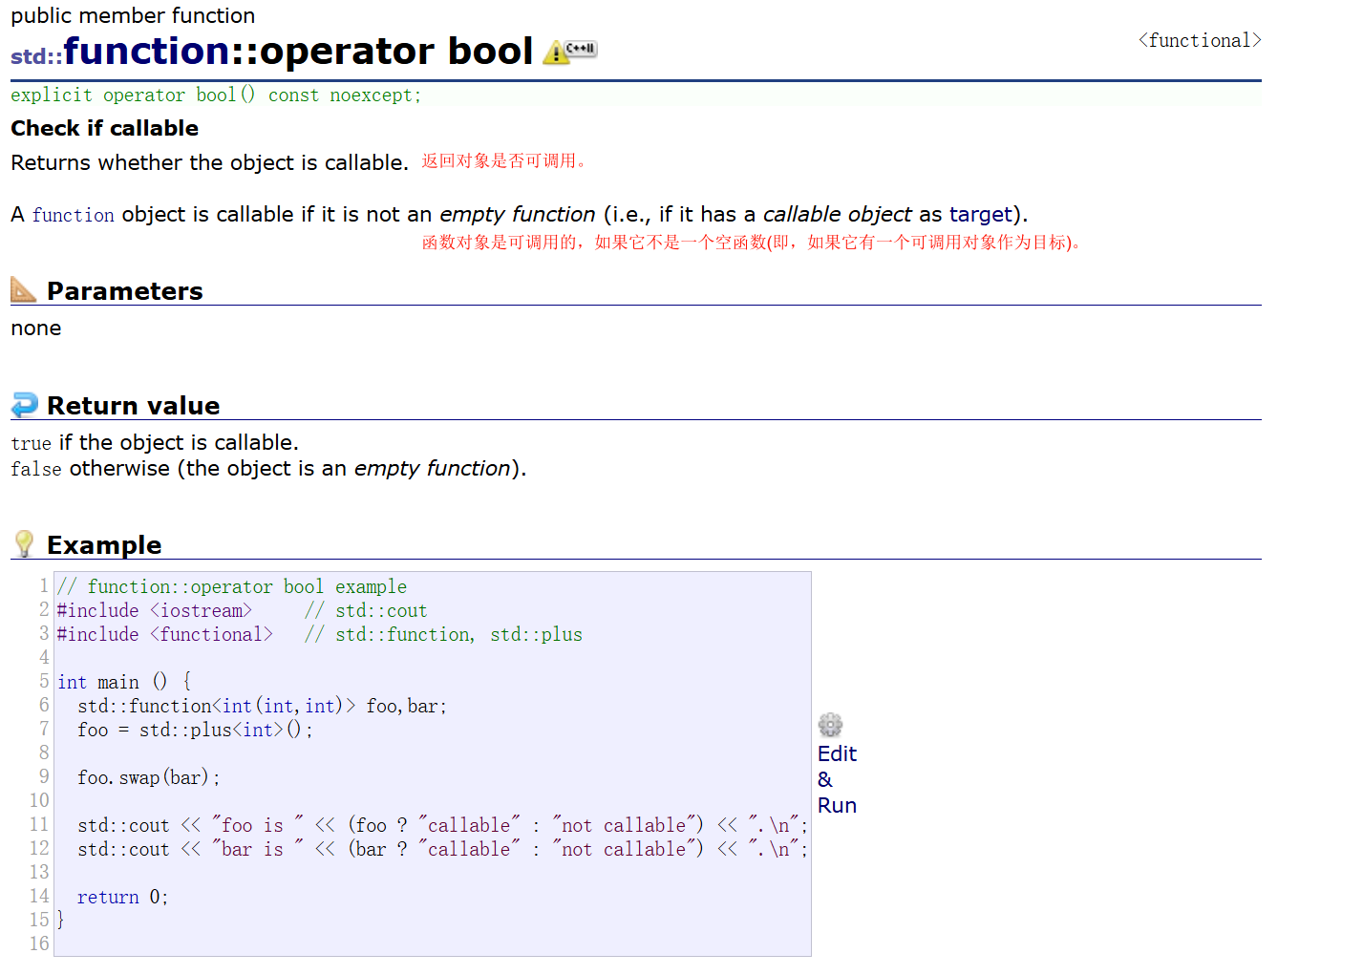Image resolution: width=1363 pixels, height=975 pixels.
Task: Click the Edit & Run control
Action: (x=837, y=779)
